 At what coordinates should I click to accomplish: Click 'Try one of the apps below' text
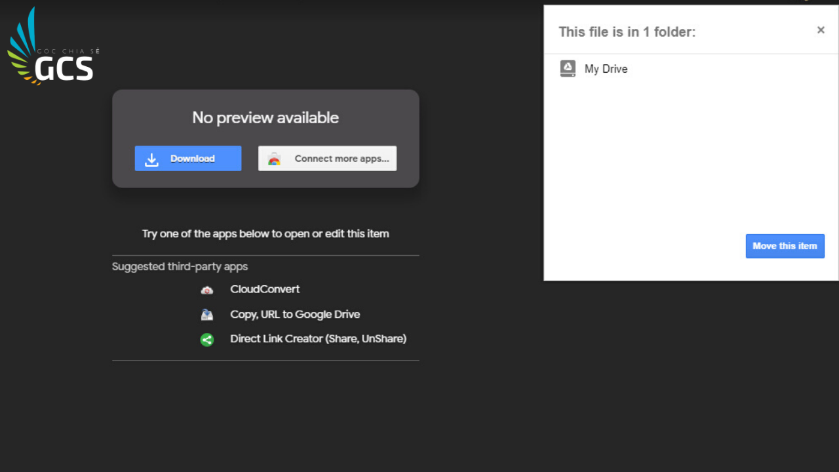pos(265,234)
